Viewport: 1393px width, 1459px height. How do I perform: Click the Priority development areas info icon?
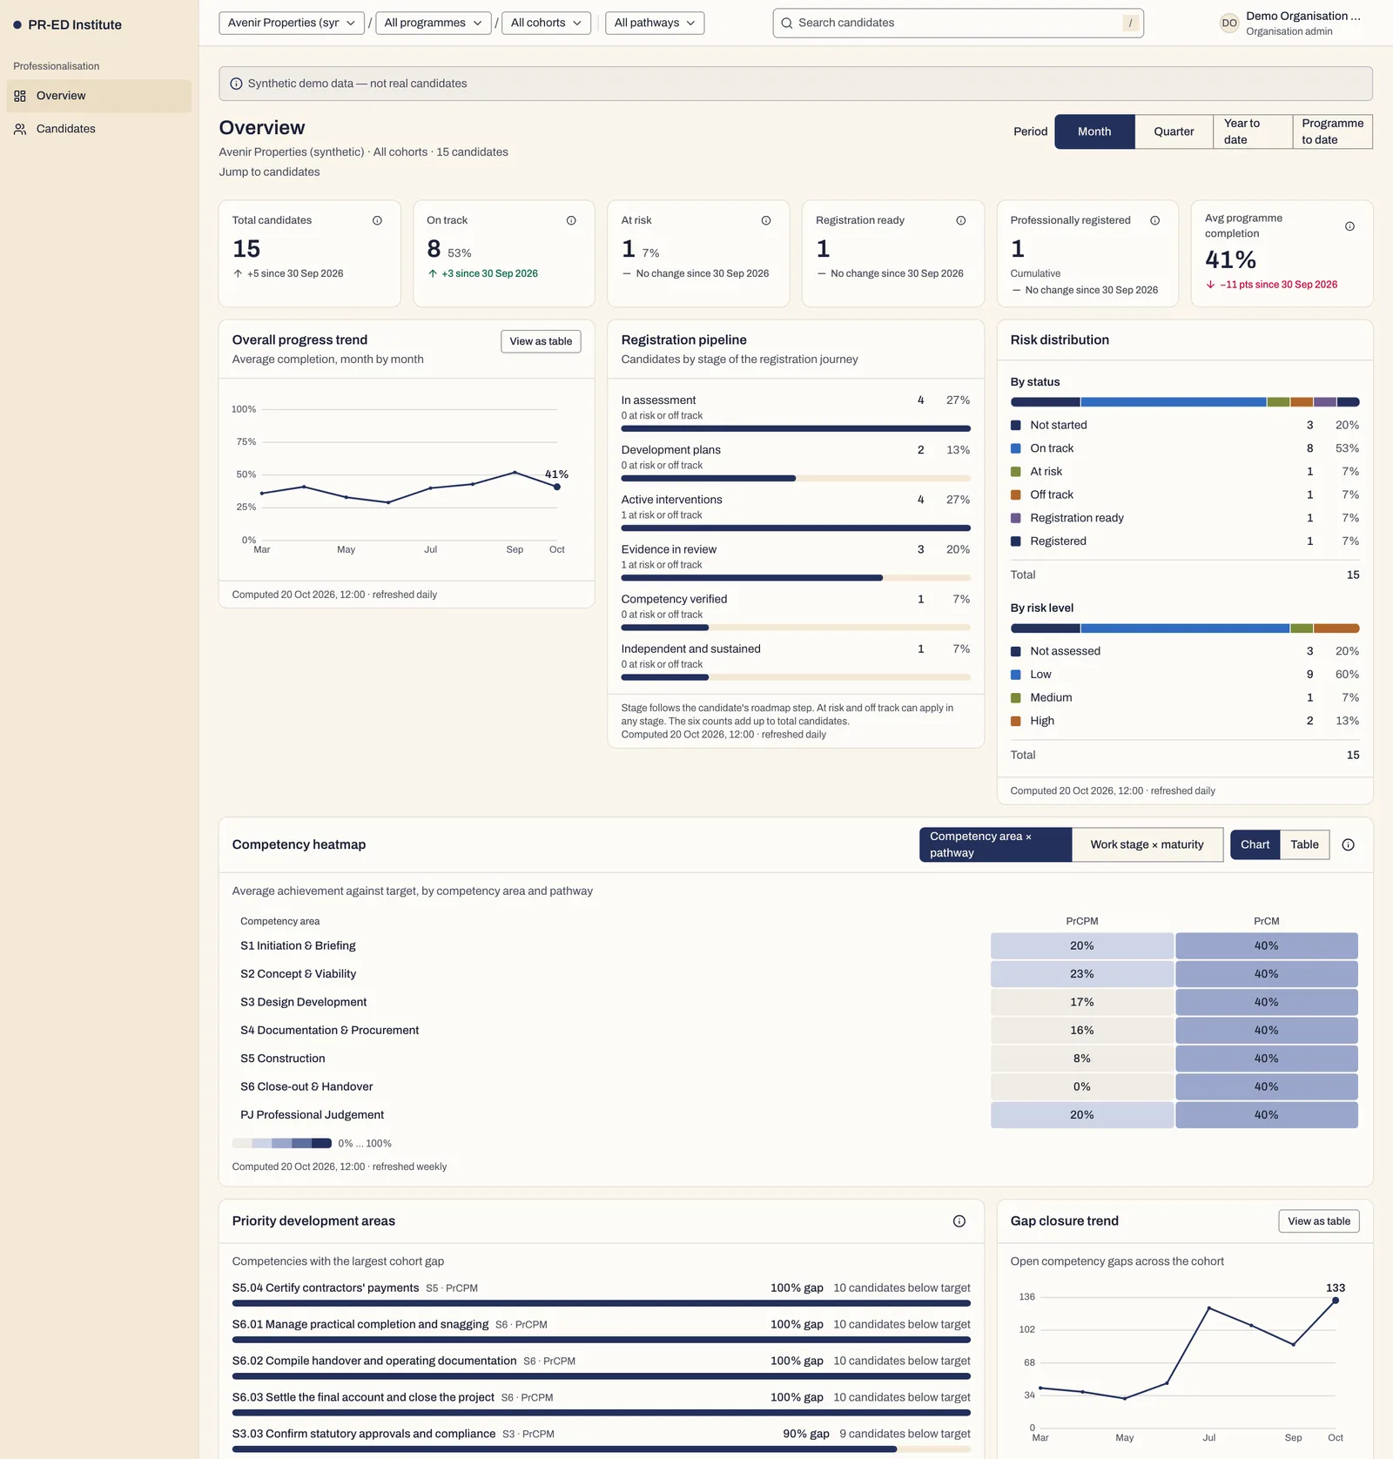[959, 1221]
